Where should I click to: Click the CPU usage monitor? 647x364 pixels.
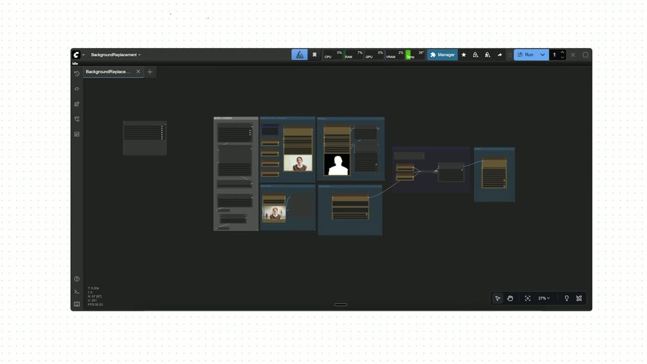[333, 55]
